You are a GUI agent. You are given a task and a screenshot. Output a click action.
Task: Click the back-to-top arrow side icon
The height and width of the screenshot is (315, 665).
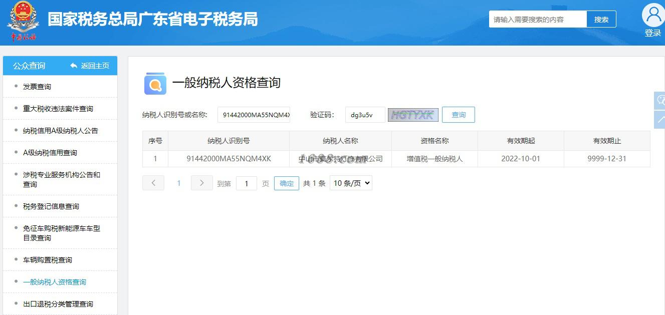pyautogui.click(x=660, y=120)
